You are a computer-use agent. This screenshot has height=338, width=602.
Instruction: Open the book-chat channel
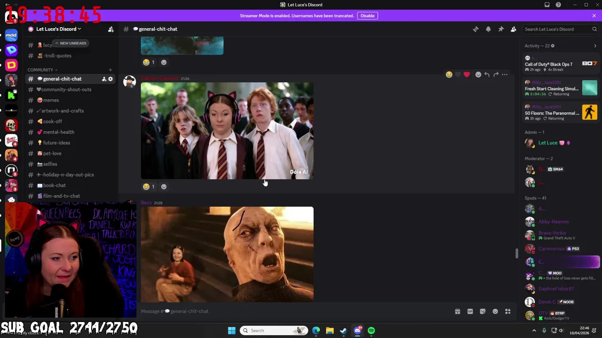(71, 185)
